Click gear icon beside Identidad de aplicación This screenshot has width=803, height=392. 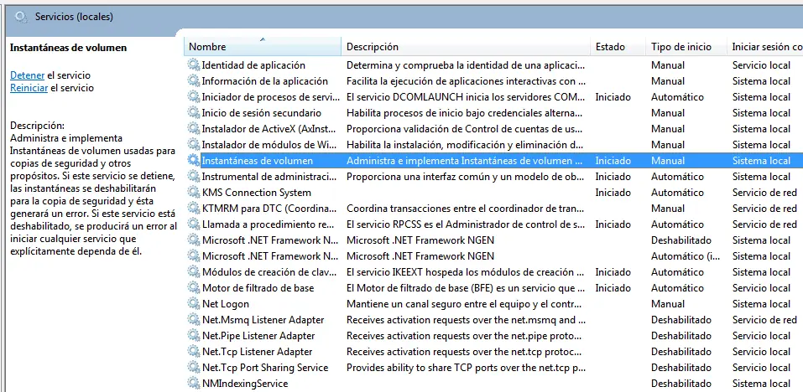(x=194, y=64)
